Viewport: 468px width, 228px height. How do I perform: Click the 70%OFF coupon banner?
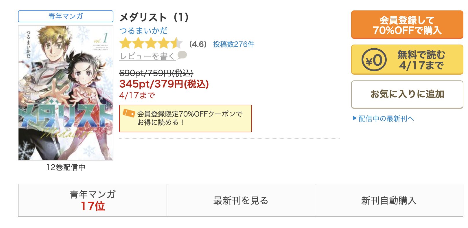185,118
